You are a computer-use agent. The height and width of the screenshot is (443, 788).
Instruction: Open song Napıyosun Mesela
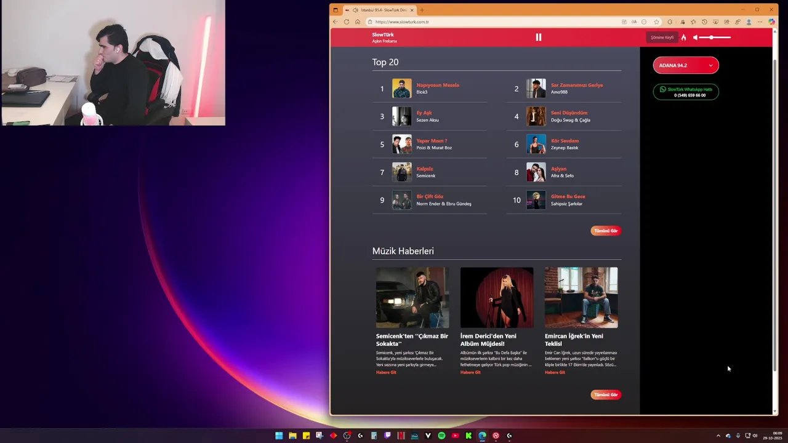coord(438,85)
